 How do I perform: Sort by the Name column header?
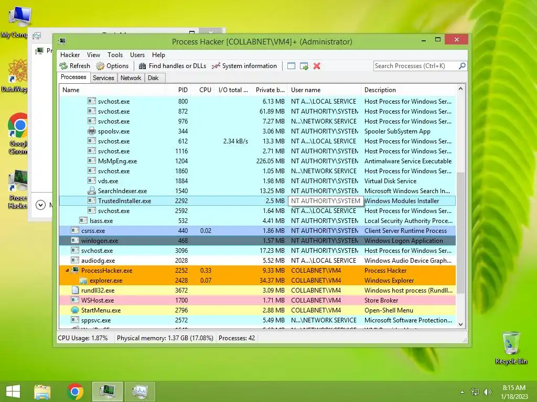pos(112,90)
